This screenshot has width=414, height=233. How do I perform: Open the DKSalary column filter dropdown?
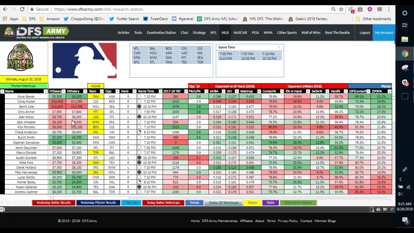(x=85, y=92)
